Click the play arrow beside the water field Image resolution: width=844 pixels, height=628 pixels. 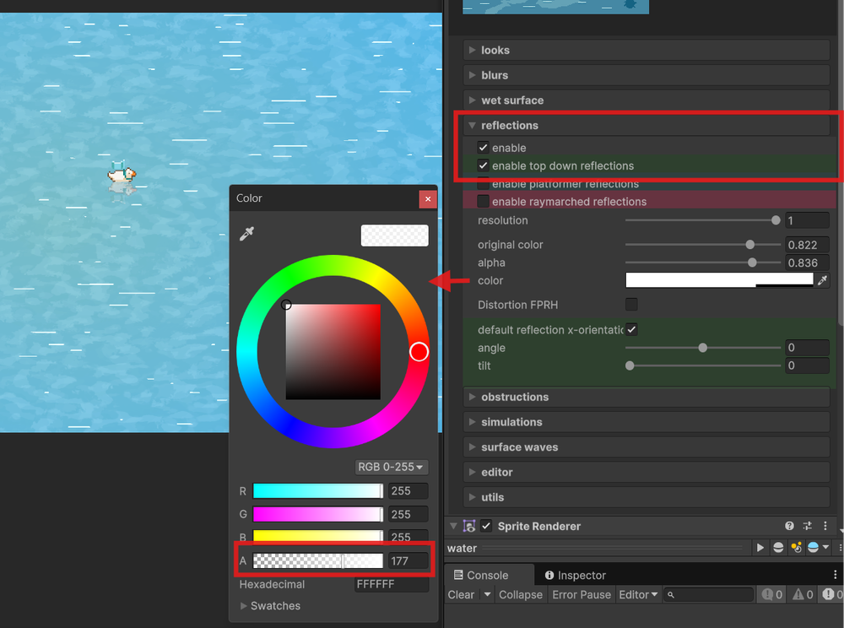tap(760, 548)
